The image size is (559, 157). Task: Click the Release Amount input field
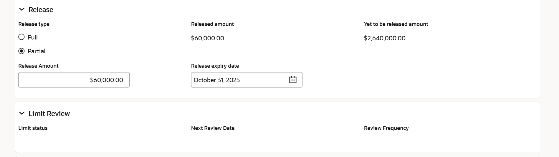(74, 80)
